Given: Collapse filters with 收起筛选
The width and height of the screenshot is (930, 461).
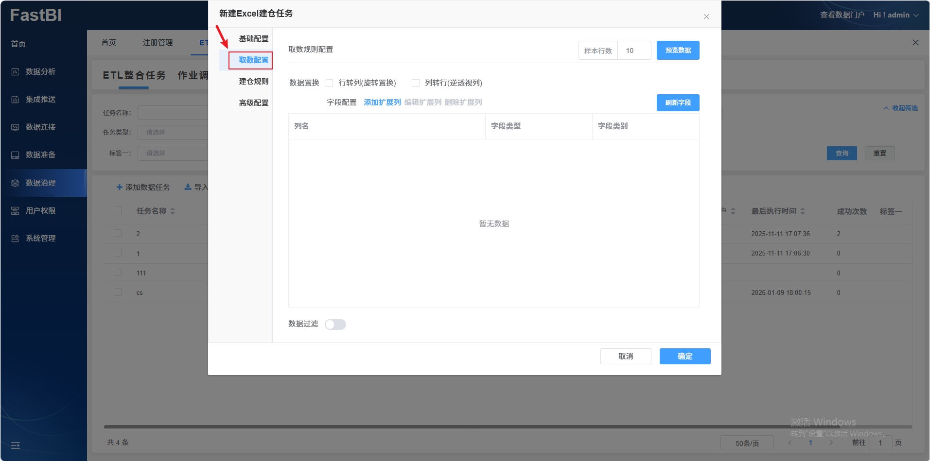Looking at the screenshot, I should 901,108.
